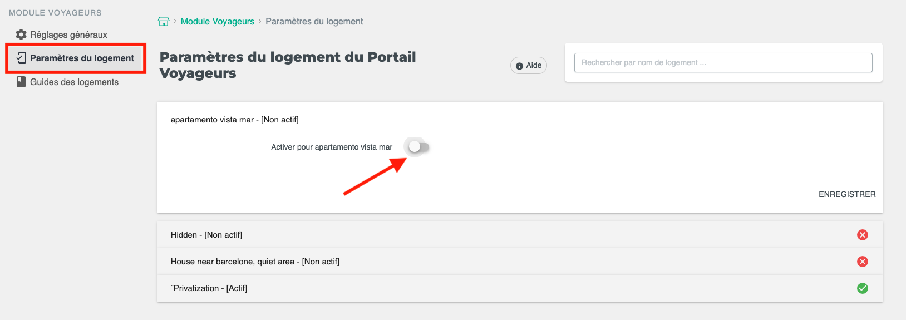
Task: Expand the Privatization - [Actif] row
Action: (x=209, y=288)
